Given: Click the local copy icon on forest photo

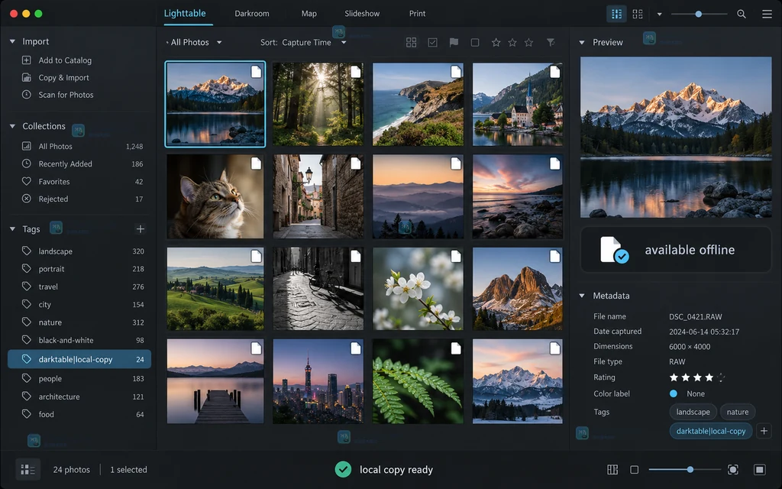Looking at the screenshot, I should pos(356,72).
